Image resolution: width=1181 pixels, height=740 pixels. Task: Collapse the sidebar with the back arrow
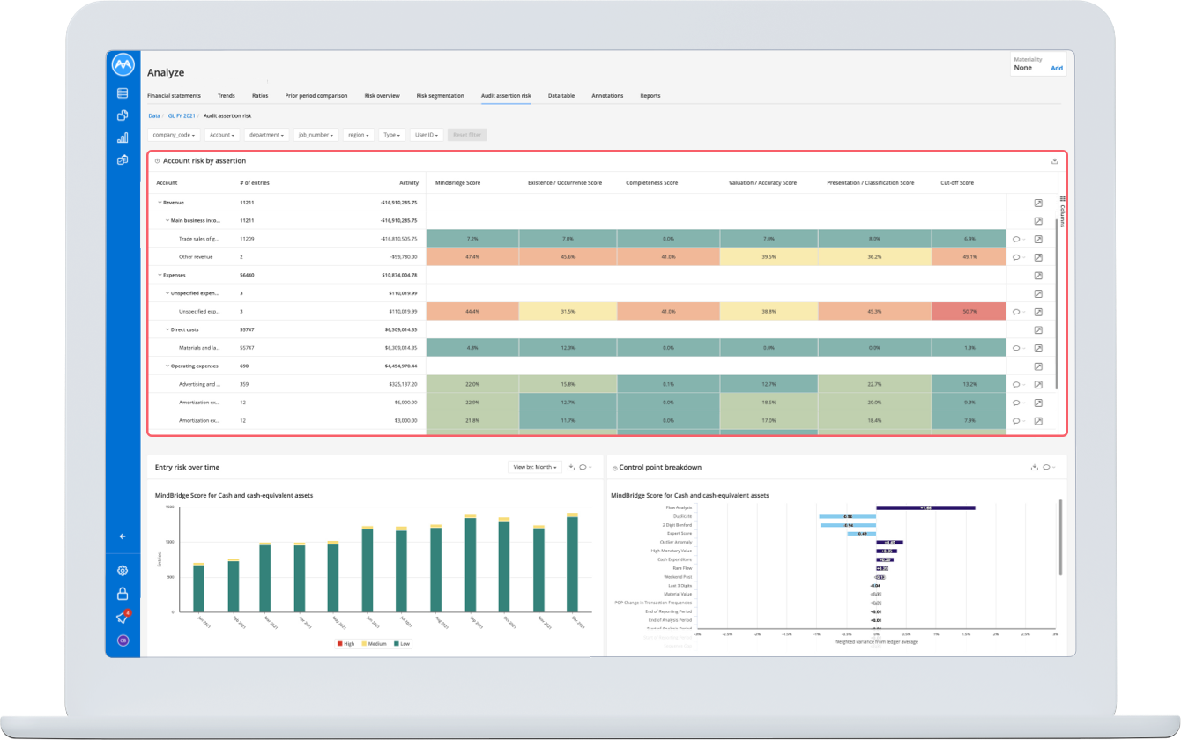click(x=123, y=536)
